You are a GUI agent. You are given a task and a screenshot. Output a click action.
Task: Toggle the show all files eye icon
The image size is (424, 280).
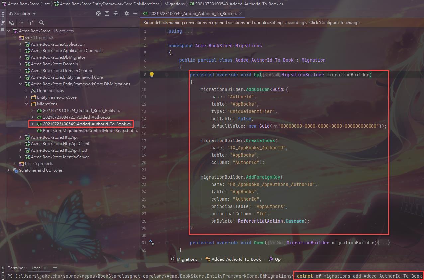point(11,23)
